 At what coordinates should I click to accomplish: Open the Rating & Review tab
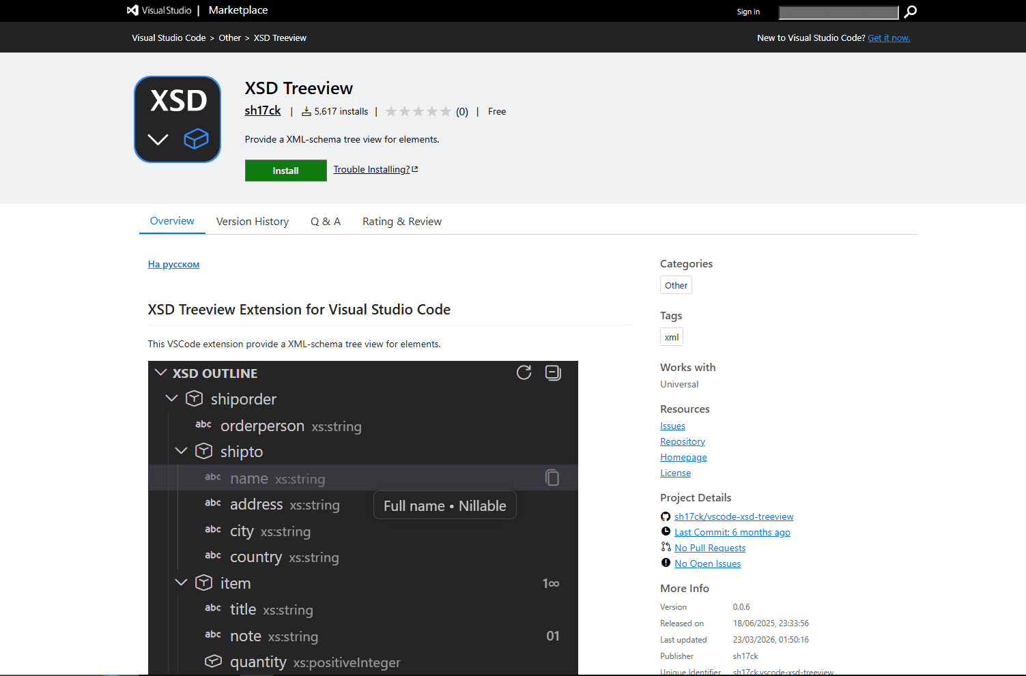pos(402,222)
